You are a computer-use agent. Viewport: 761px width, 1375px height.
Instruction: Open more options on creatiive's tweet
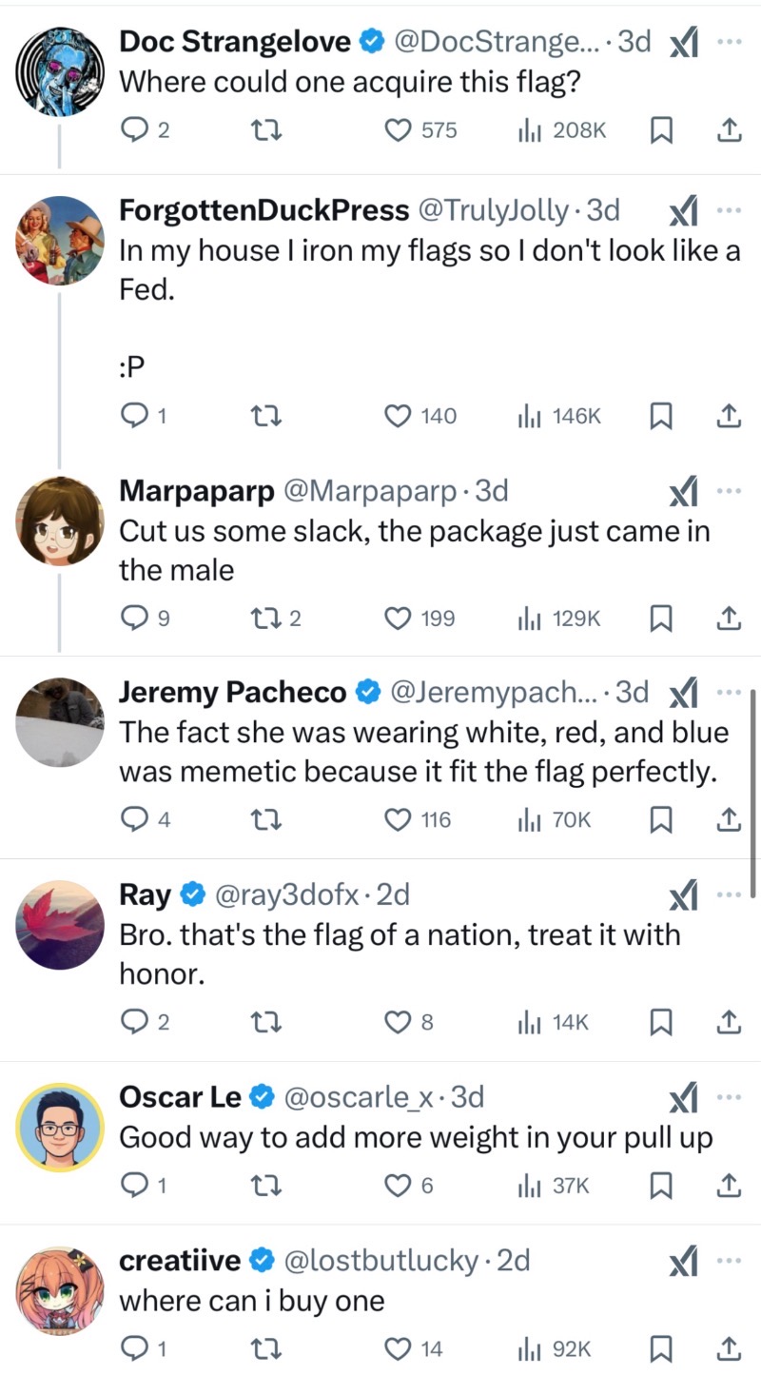[x=729, y=1260]
